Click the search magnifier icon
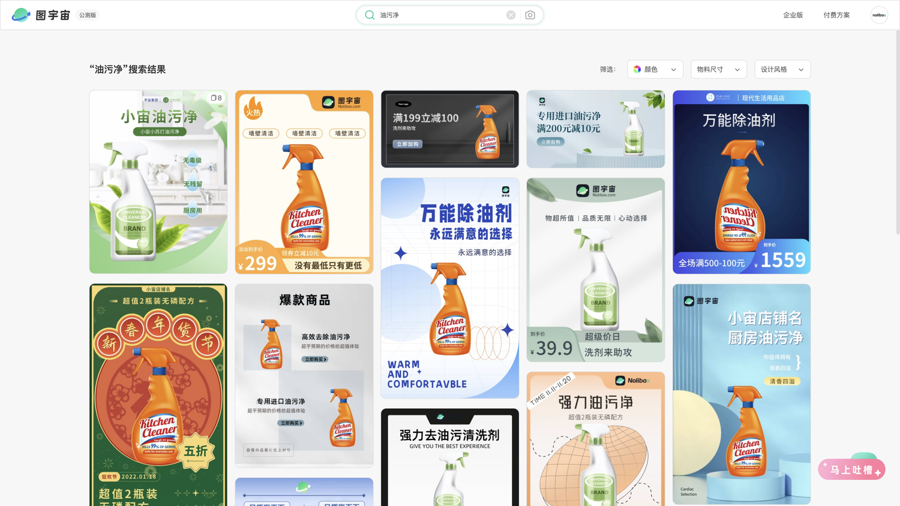Screen dimensions: 900x506 [370, 15]
